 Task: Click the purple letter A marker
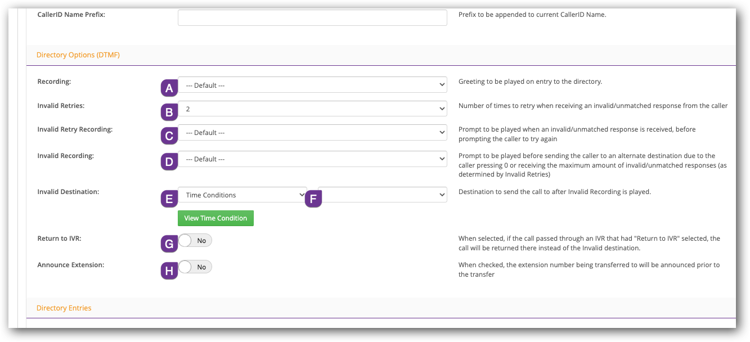click(x=169, y=88)
